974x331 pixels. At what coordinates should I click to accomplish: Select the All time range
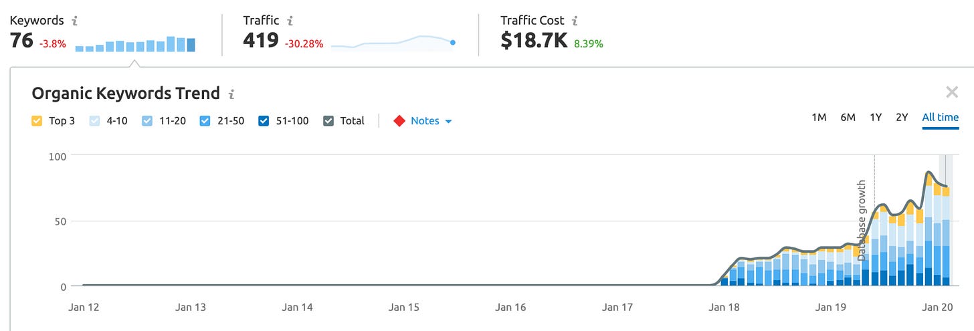940,118
